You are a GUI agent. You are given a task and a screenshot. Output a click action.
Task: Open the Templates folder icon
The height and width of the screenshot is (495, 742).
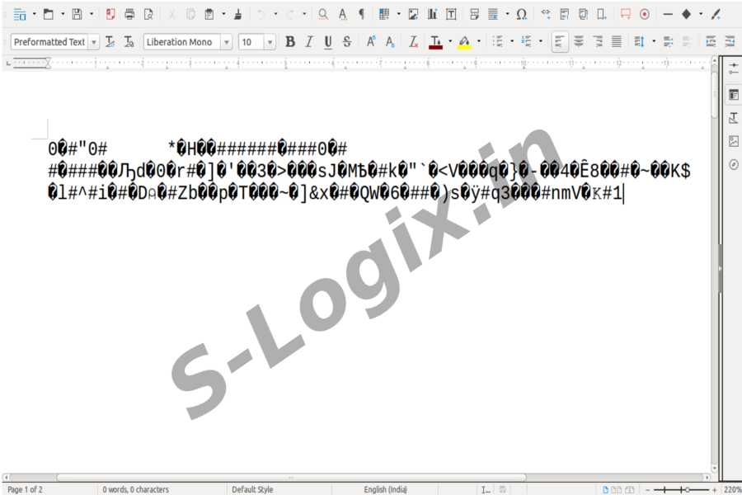click(x=49, y=14)
